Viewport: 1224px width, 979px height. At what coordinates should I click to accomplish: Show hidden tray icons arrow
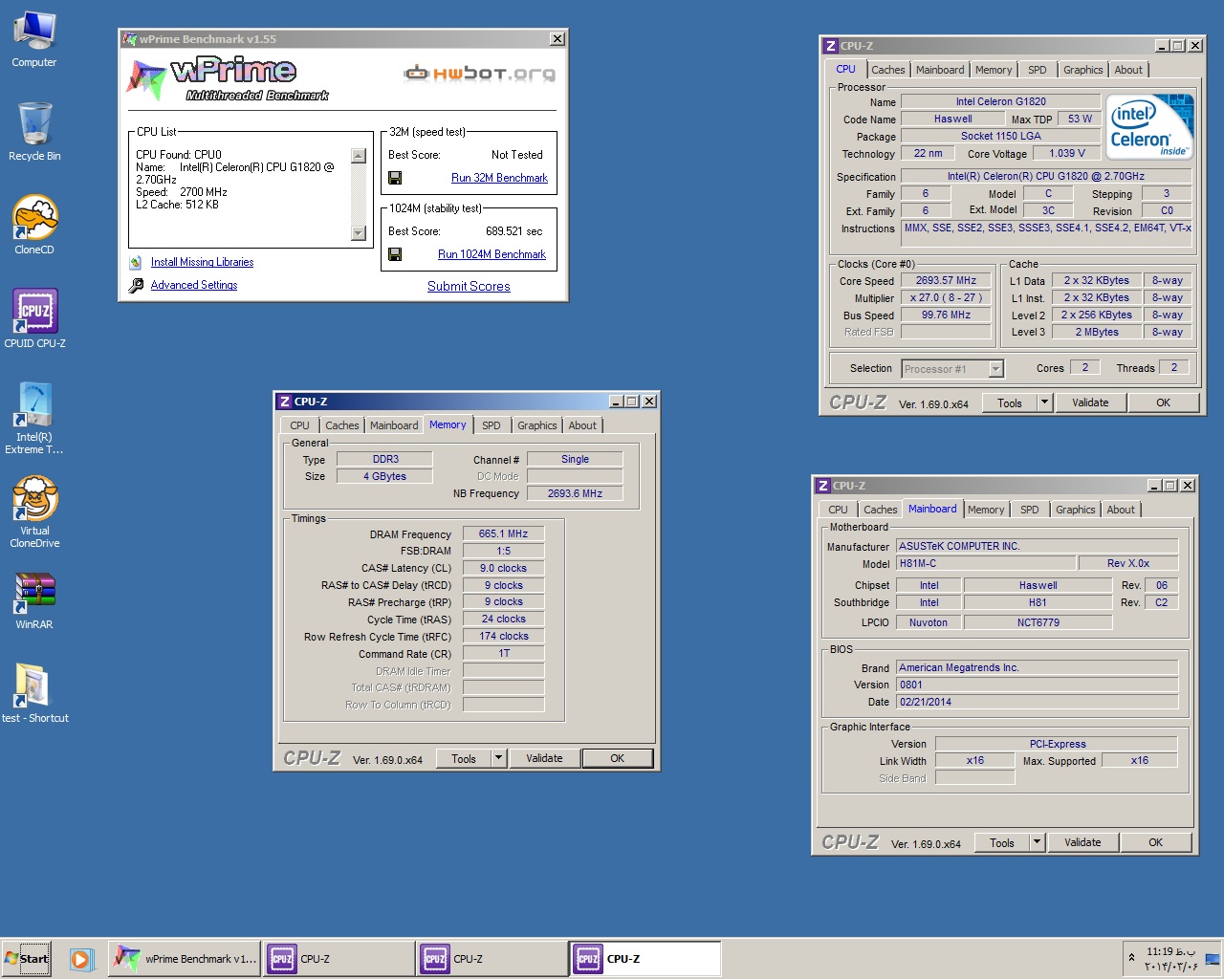click(1132, 958)
